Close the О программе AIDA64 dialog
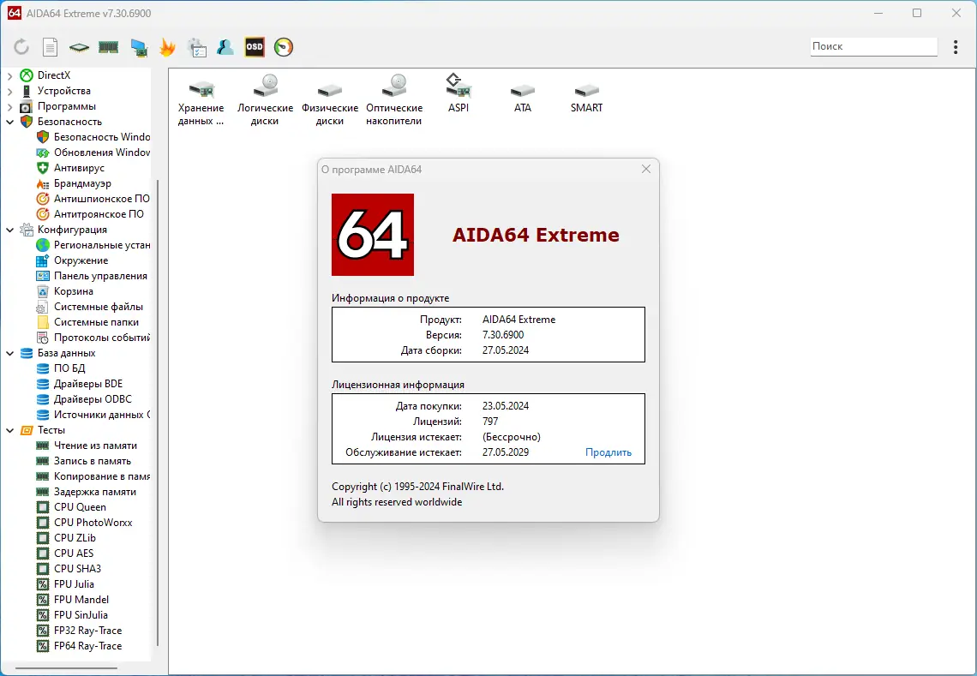977x676 pixels. coord(646,170)
